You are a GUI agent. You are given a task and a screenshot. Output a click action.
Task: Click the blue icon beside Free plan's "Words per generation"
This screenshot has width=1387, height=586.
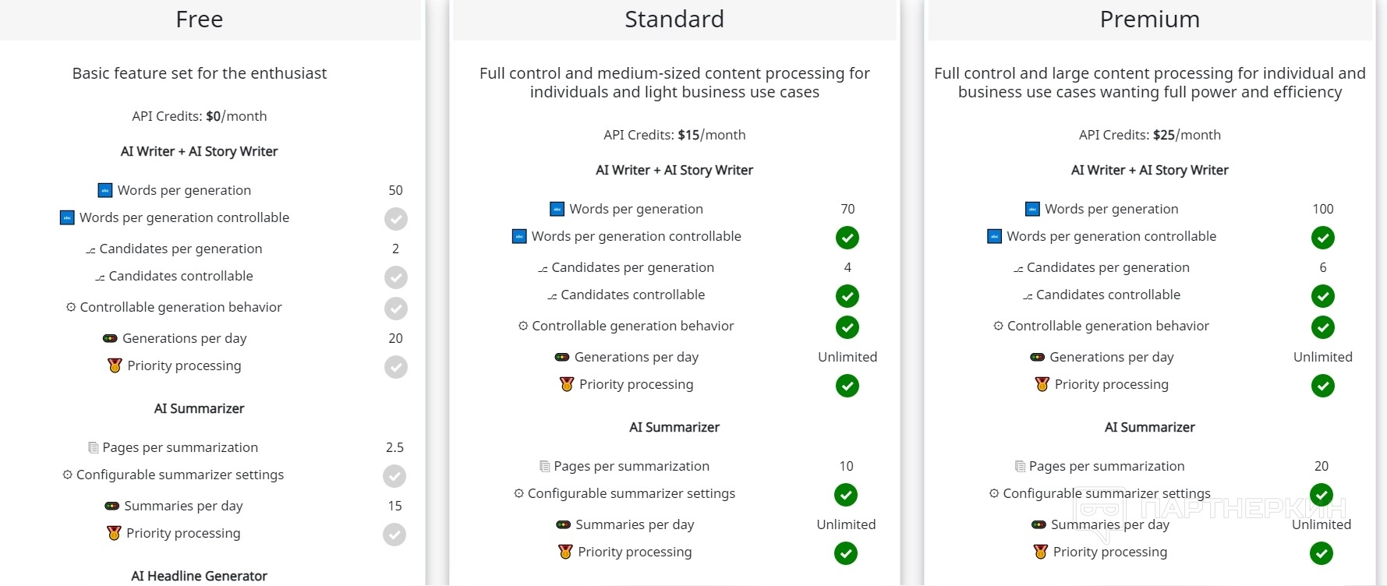pyautogui.click(x=105, y=190)
